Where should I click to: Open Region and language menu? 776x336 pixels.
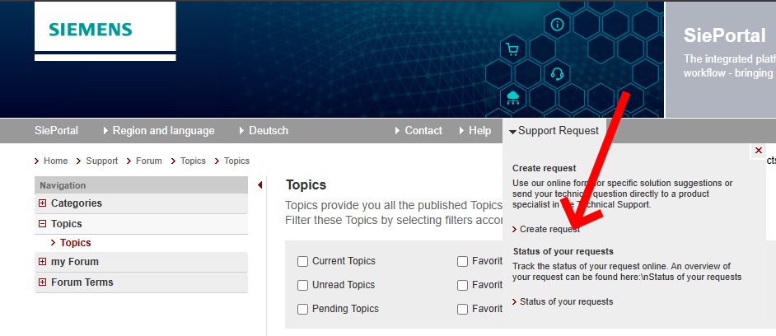click(163, 131)
